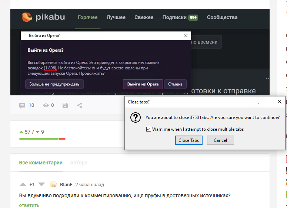Click the red downvote arrow near 9
Image resolution: width=287 pixels, height=208 pixels.
click(38, 132)
